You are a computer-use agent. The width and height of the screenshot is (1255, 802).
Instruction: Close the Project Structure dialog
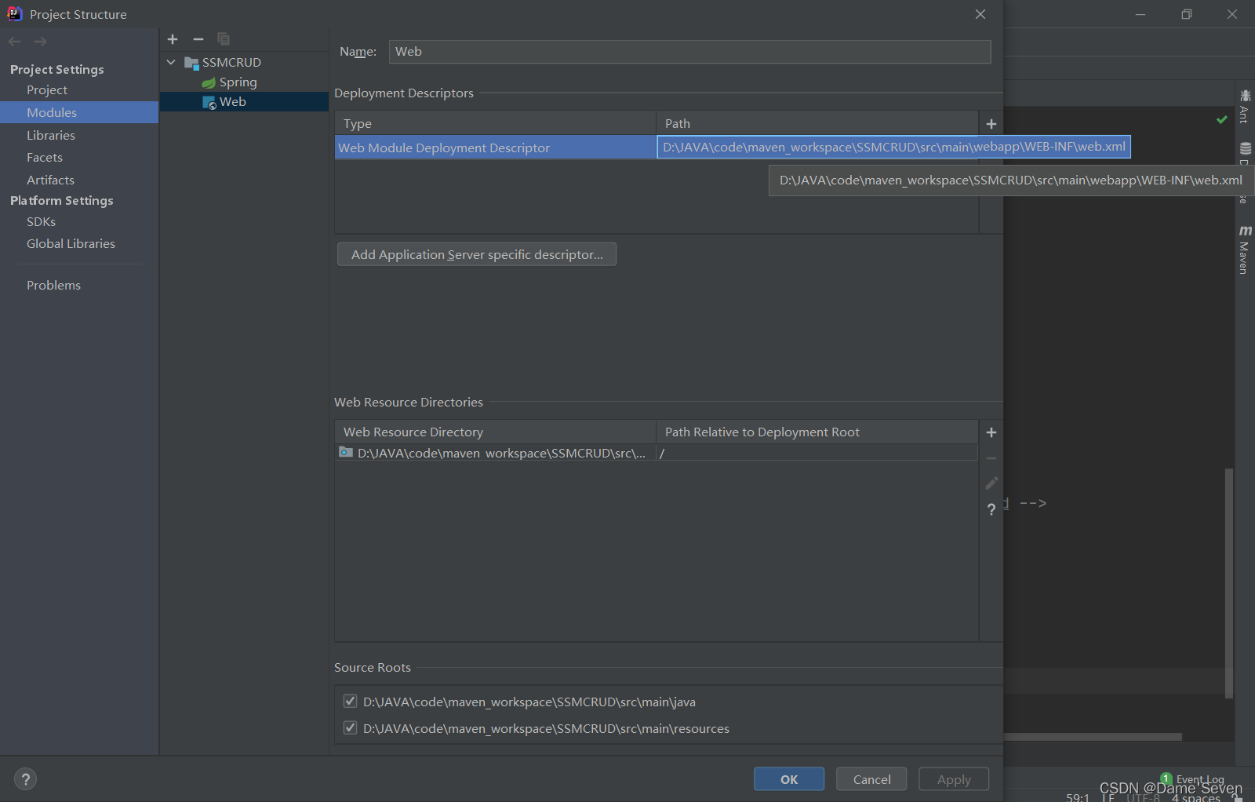coord(980,14)
